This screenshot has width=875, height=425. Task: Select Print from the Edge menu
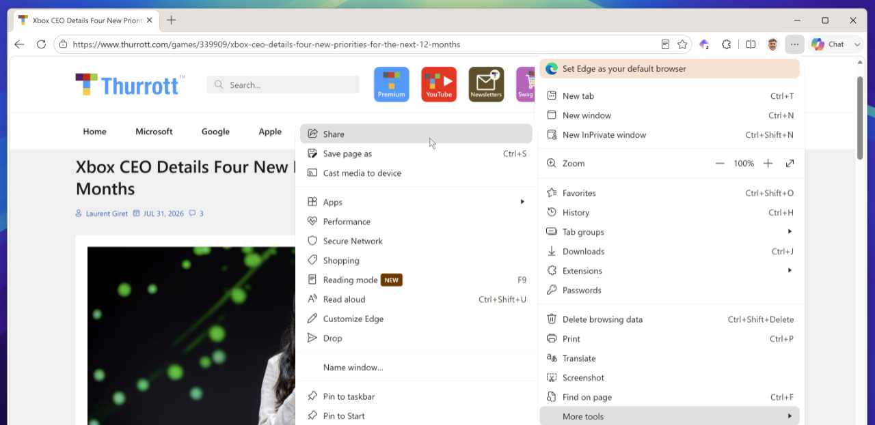point(669,338)
